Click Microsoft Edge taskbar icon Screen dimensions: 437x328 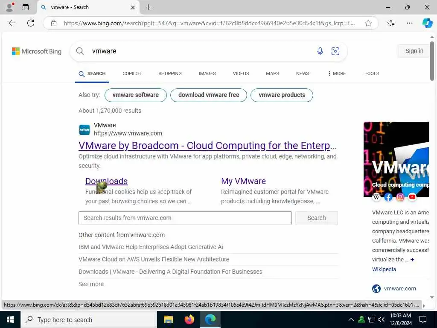point(210,319)
